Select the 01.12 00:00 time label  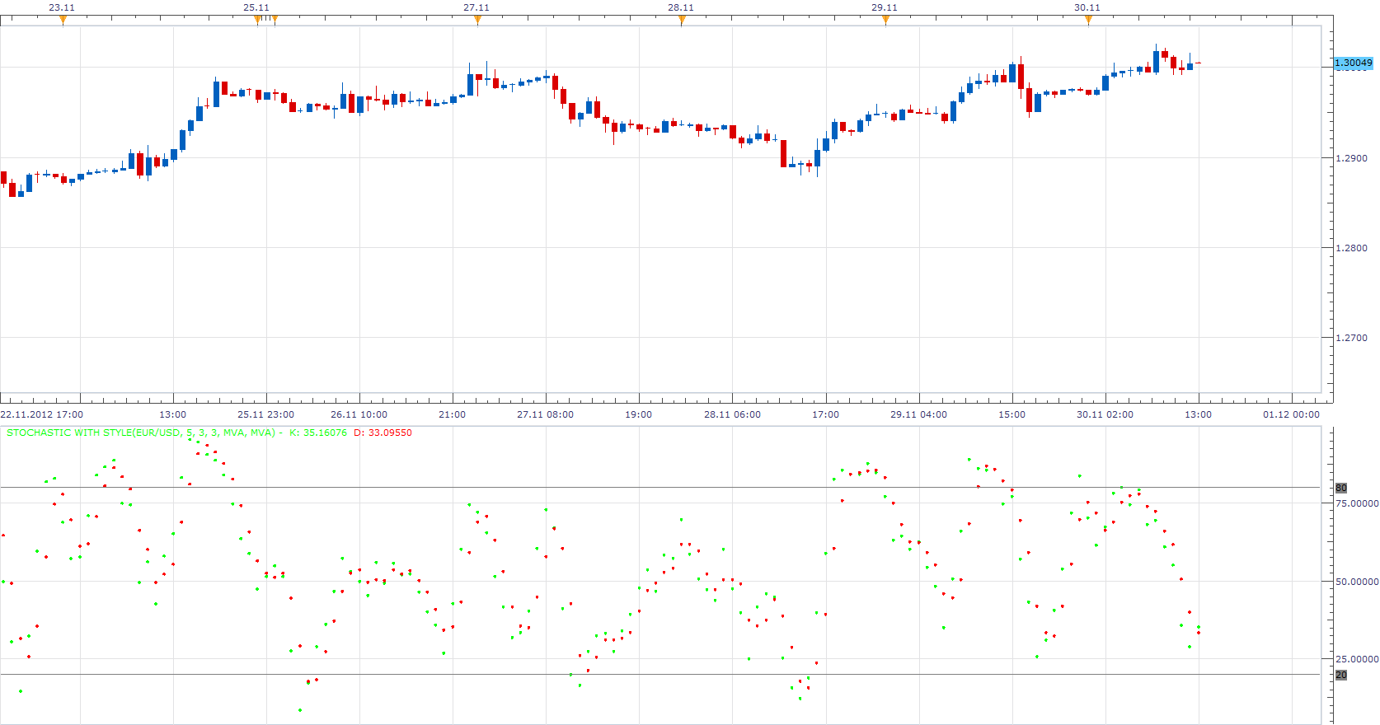click(1291, 414)
